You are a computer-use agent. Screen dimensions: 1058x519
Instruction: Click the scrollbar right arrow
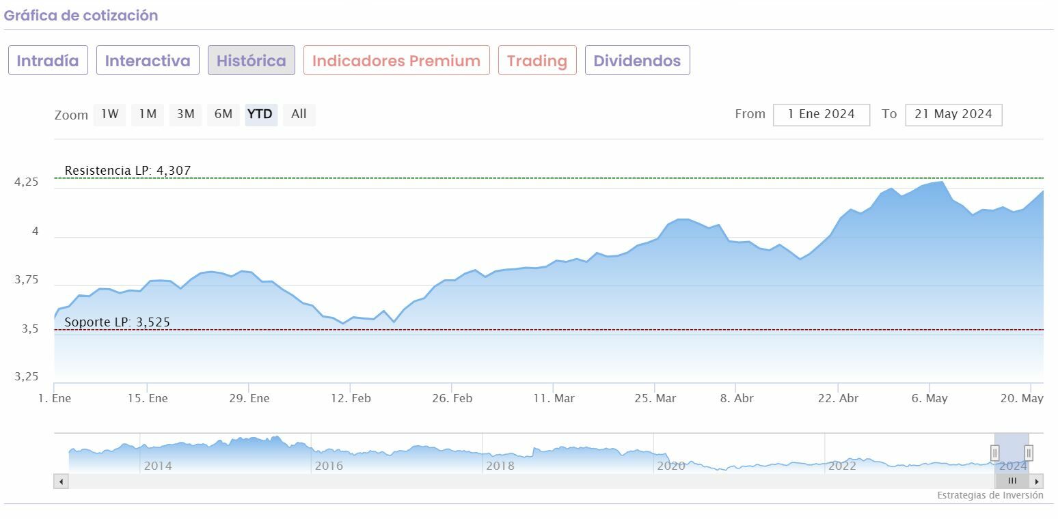pyautogui.click(x=1037, y=481)
